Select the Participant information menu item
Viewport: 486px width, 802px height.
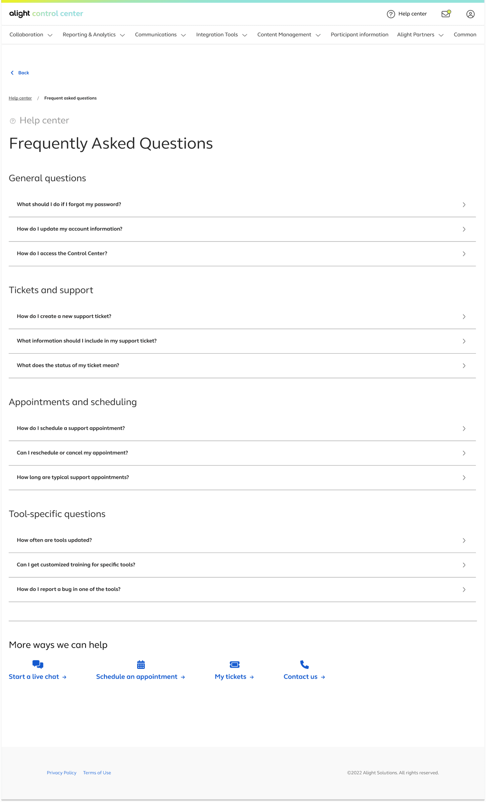[359, 35]
